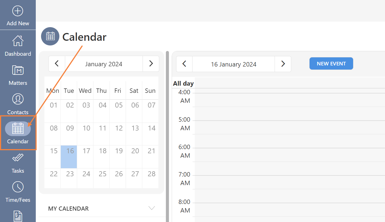This screenshot has height=222, width=385.
Task: Go to previous day before 16 January
Action: click(184, 64)
